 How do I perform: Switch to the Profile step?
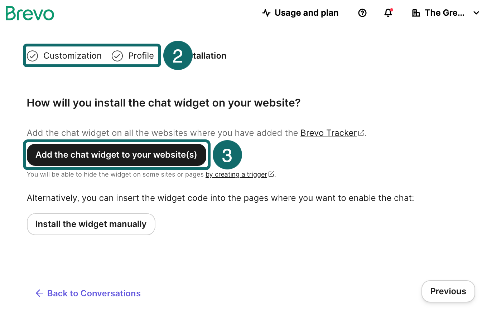[141, 56]
